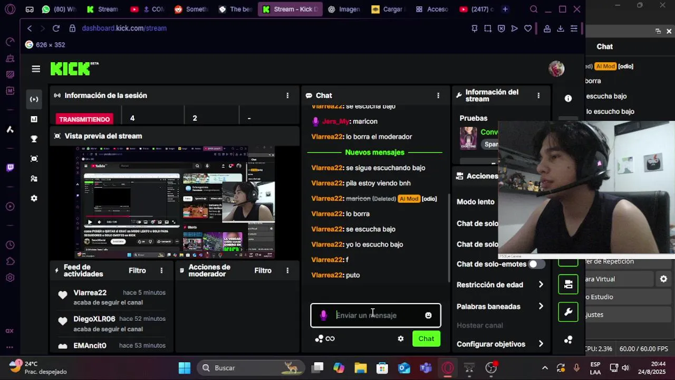Open Filtro in Acciones de moderador
675x380 pixels.
[x=263, y=270]
